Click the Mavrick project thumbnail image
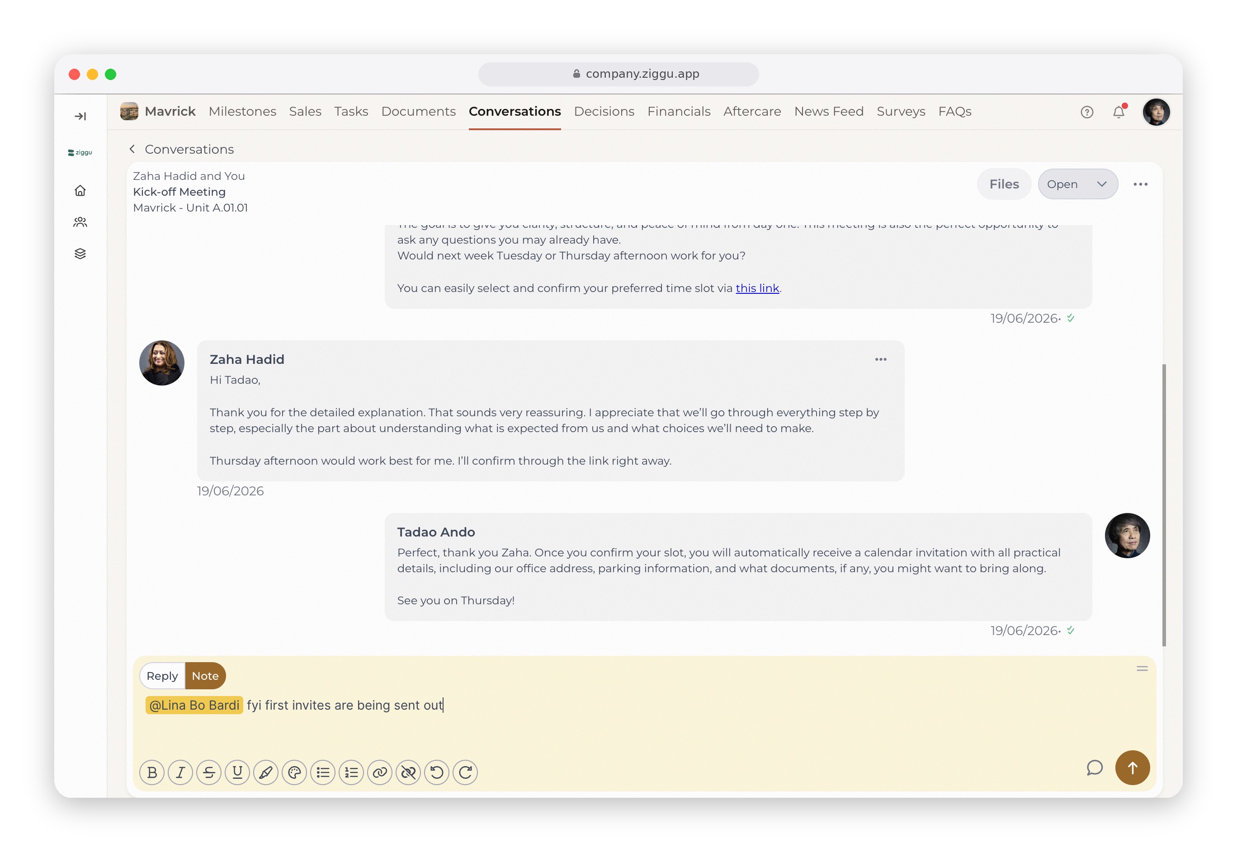 129,111
